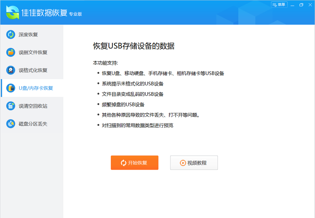Restore down the application window

tap(301, 5)
